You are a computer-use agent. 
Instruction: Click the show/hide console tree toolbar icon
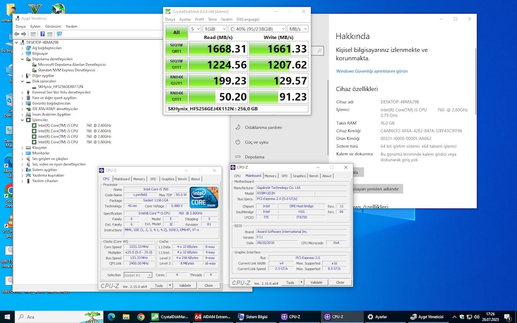click(33, 34)
